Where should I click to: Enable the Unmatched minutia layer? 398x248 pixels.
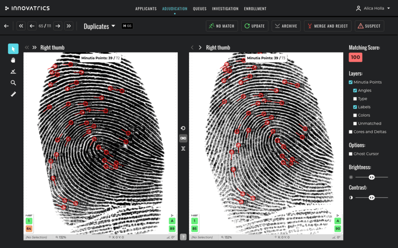click(355, 123)
